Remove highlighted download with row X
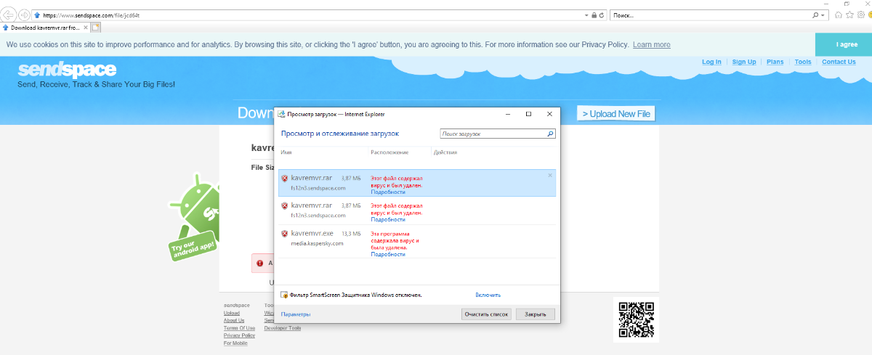This screenshot has width=872, height=355. coord(550,175)
